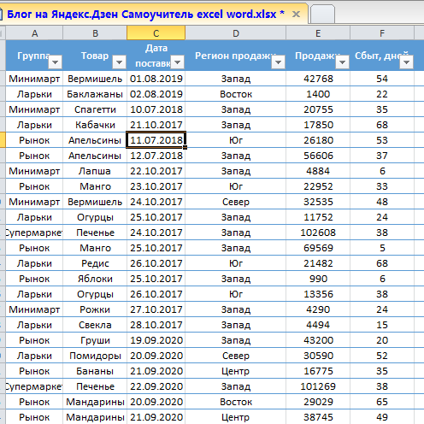Select column A header

pos(34,33)
